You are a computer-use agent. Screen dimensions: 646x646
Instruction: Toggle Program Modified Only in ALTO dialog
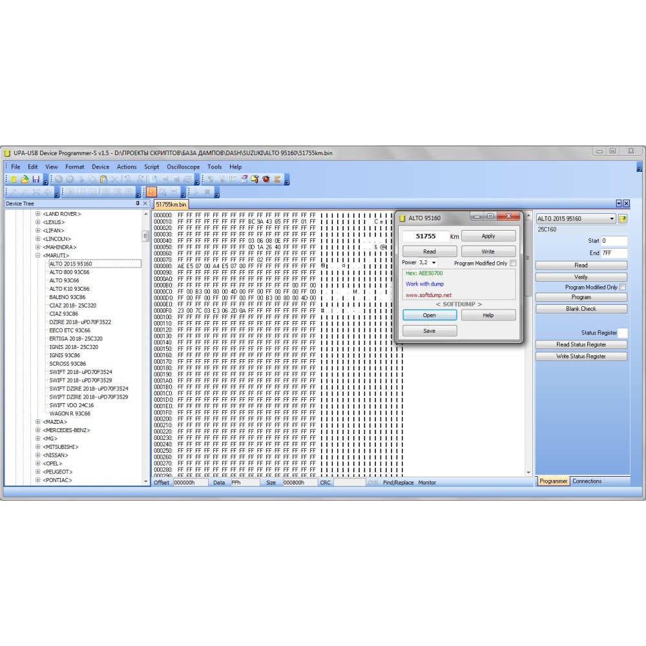[x=513, y=263]
